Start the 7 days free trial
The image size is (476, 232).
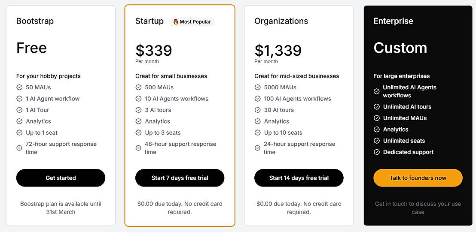(x=180, y=178)
